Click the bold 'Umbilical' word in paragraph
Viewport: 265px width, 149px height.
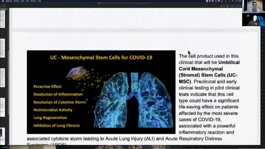click(x=229, y=62)
